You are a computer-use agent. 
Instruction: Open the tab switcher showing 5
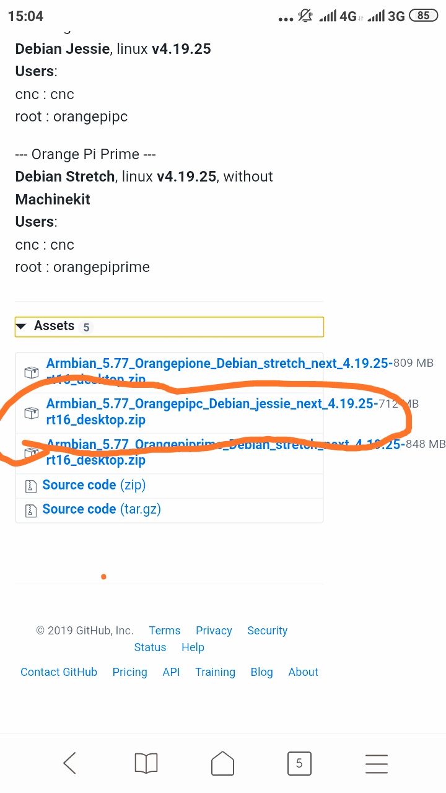(299, 763)
